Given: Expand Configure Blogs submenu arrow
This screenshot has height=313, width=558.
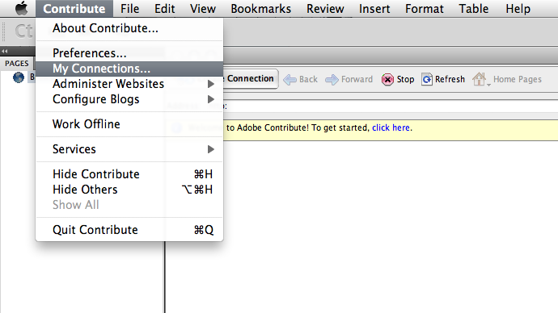Looking at the screenshot, I should pyautogui.click(x=211, y=99).
